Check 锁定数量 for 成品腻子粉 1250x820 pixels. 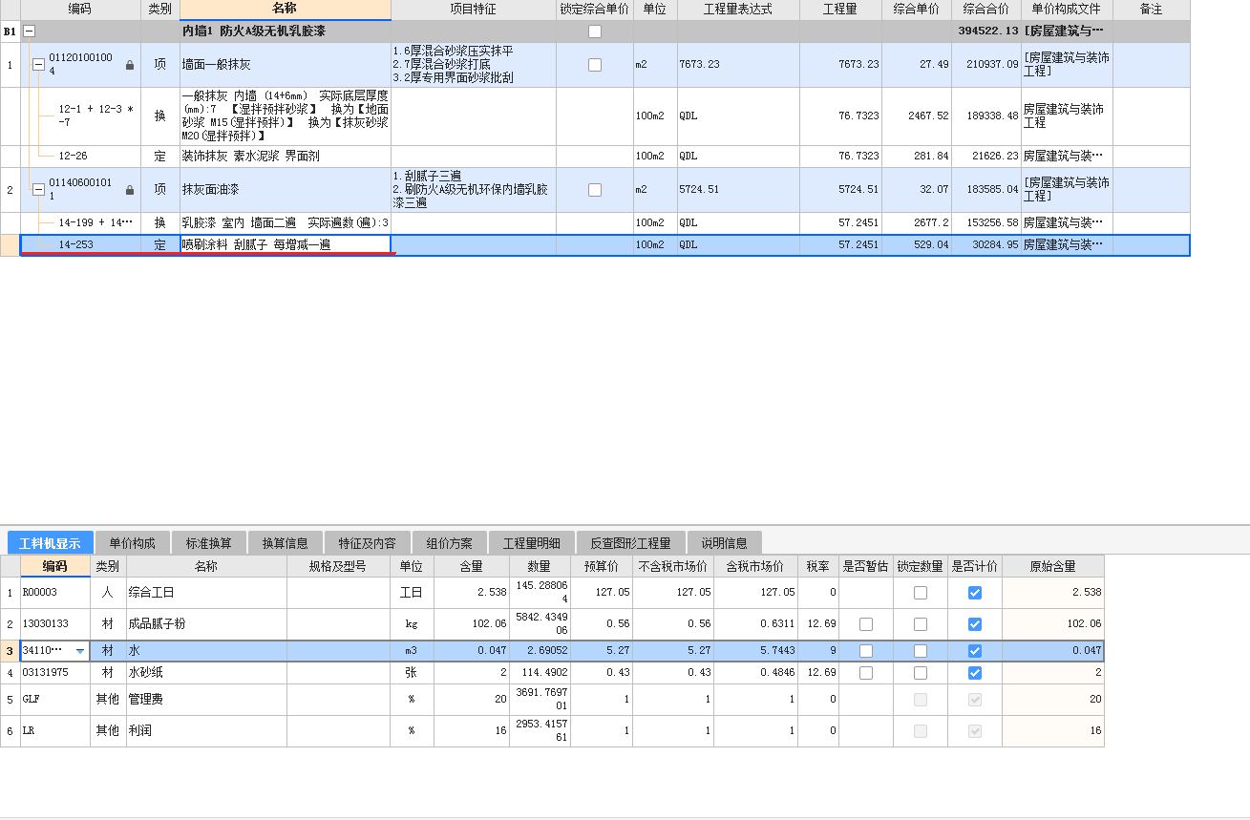[921, 624]
